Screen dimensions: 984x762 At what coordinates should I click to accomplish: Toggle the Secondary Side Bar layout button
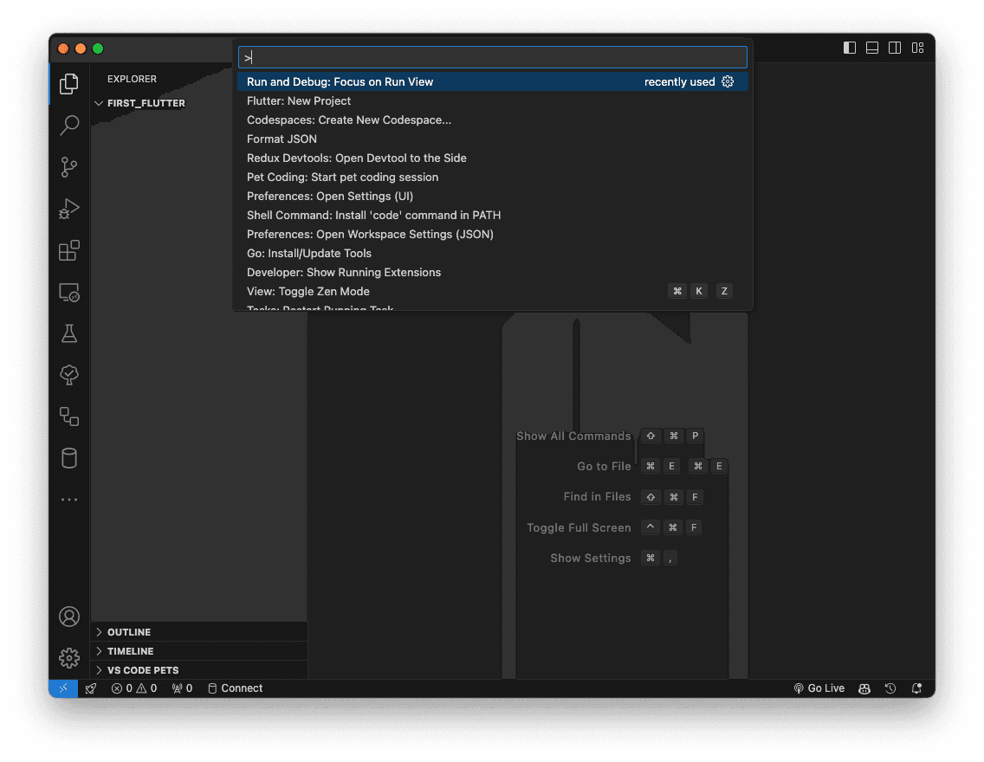(x=895, y=48)
